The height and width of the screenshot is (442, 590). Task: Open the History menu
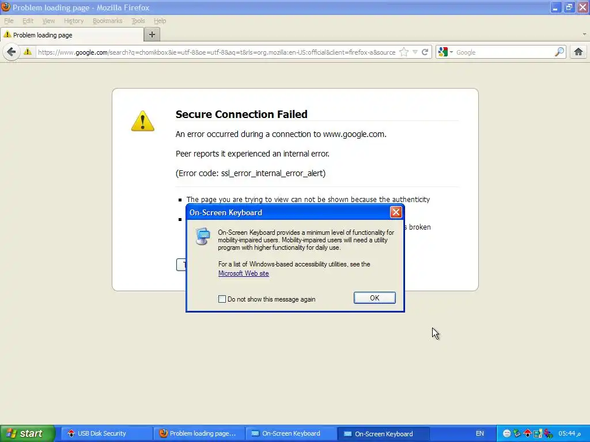[74, 21]
